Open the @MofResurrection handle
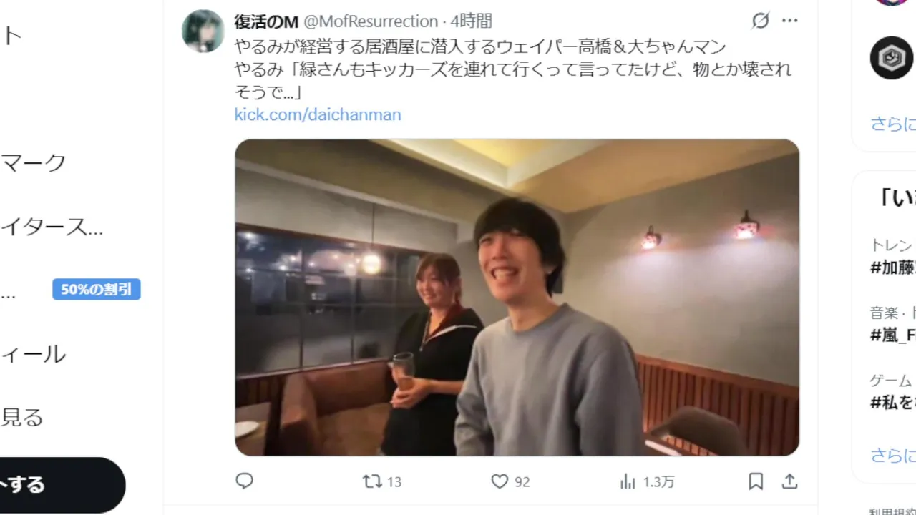This screenshot has height=515, width=916. coord(371,21)
